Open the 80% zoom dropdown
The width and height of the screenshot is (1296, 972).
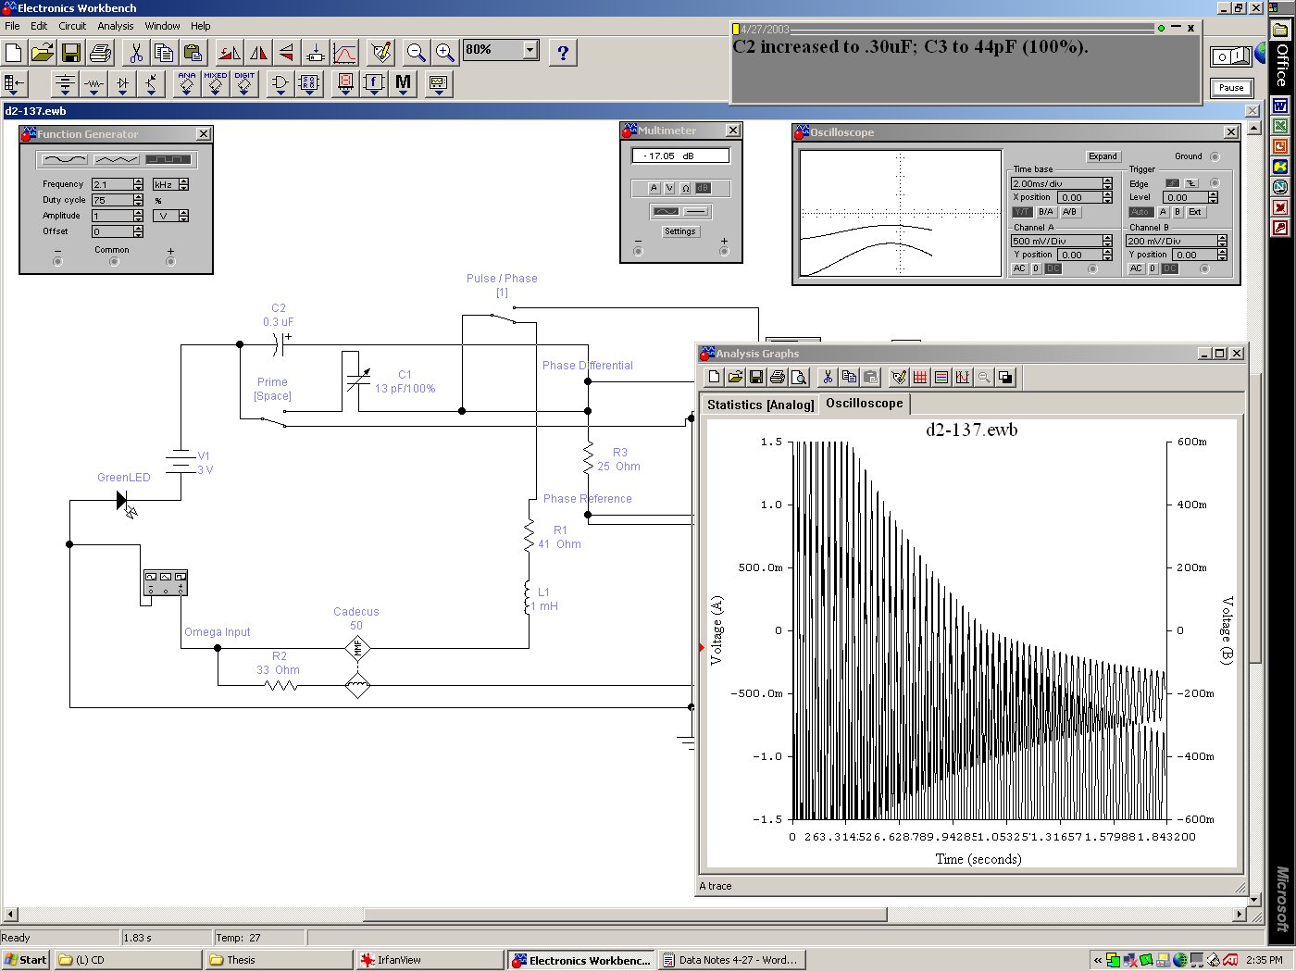[530, 50]
